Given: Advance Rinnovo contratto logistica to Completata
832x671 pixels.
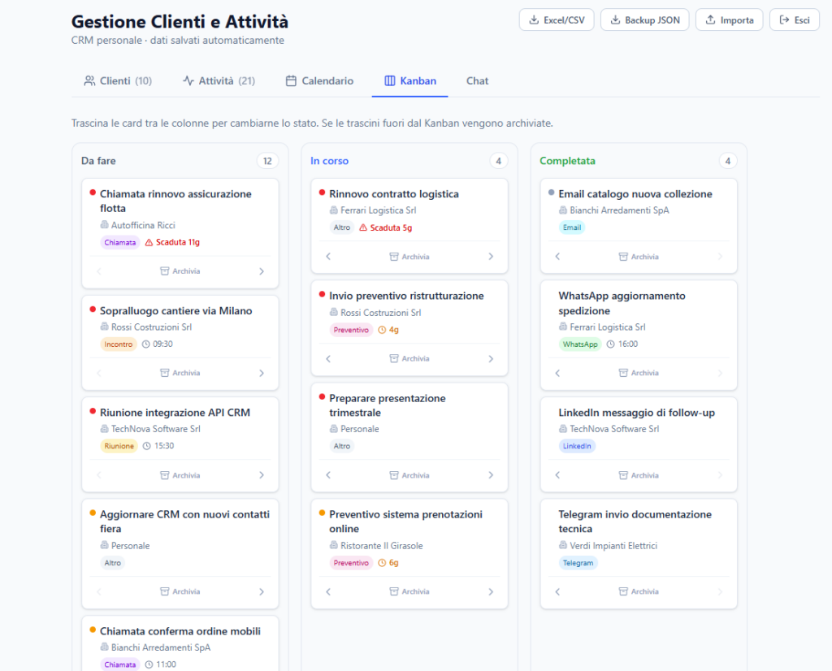Looking at the screenshot, I should click(491, 257).
